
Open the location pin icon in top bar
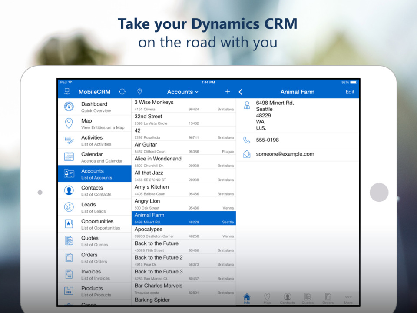click(x=139, y=92)
